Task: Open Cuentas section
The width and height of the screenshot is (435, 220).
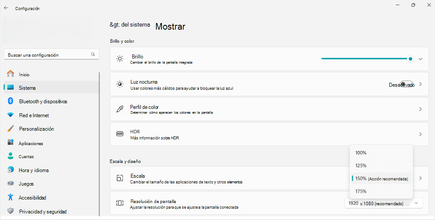Action: pyautogui.click(x=51, y=156)
